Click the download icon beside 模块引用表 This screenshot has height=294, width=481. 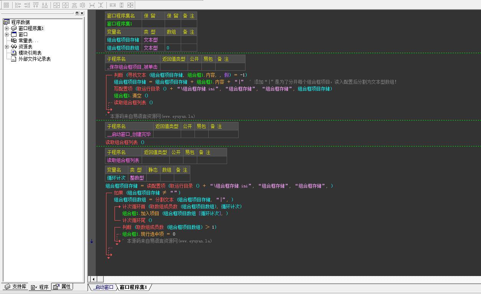coord(14,53)
